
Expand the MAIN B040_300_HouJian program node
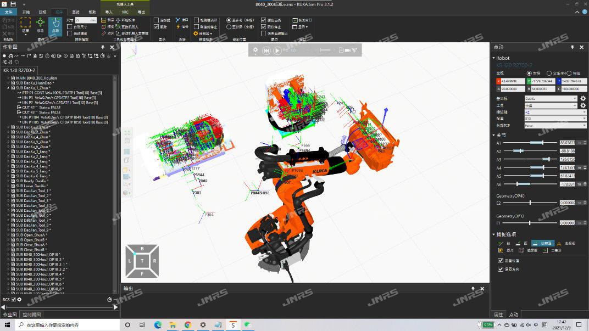pos(8,78)
